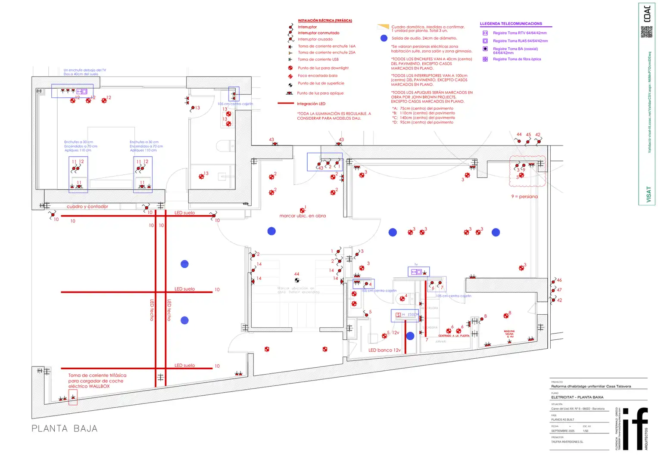The height and width of the screenshot is (465, 658).
Task: Select the blue Salida de audio legend circle
Action: (x=384, y=38)
